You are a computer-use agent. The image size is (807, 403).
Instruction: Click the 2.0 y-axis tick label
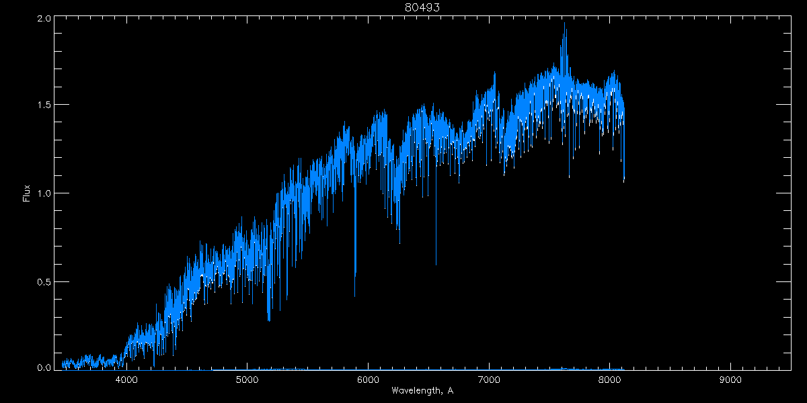coord(44,19)
